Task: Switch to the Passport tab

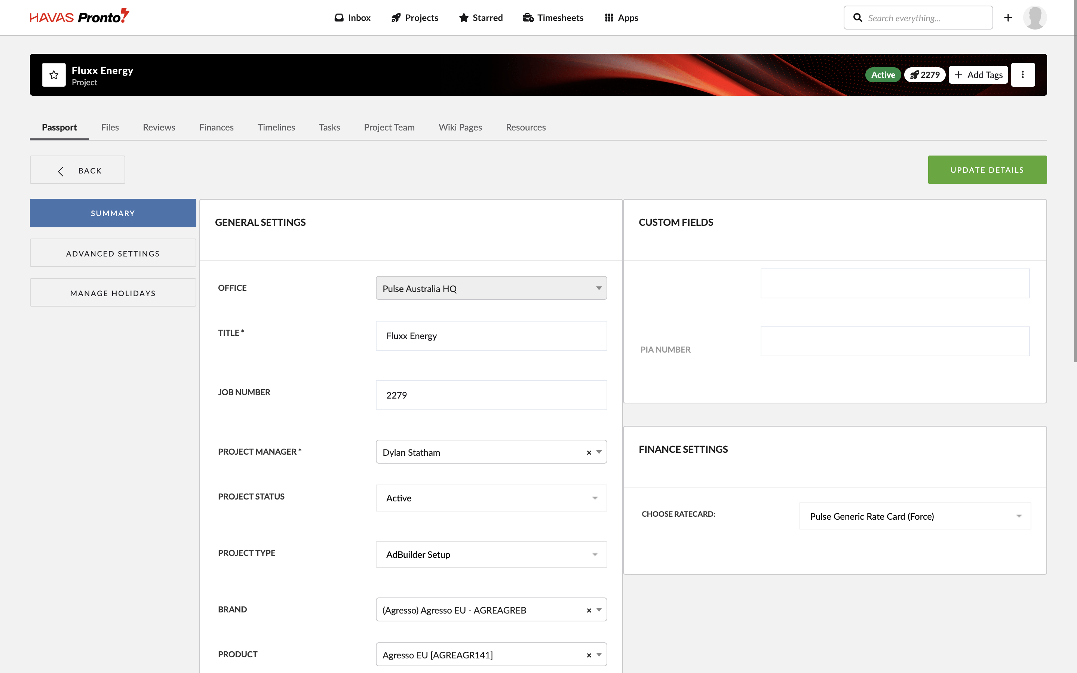Action: click(59, 127)
